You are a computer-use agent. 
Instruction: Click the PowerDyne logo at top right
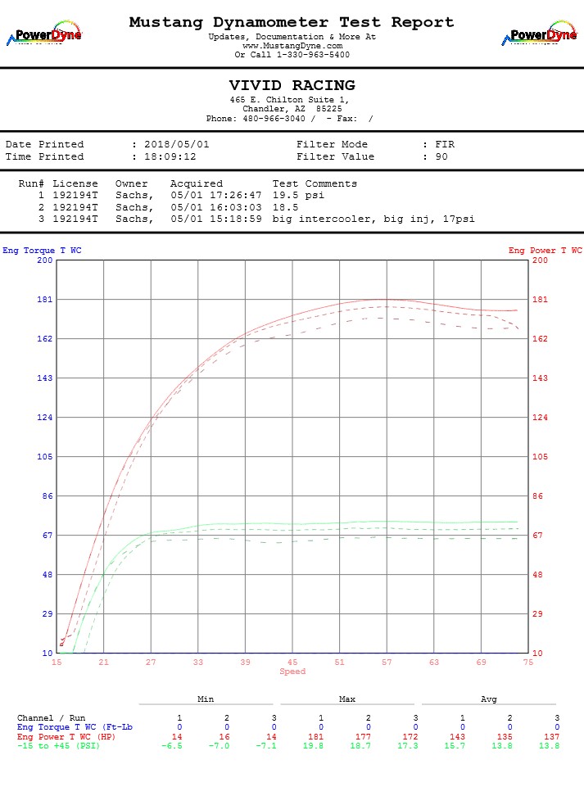539,34
